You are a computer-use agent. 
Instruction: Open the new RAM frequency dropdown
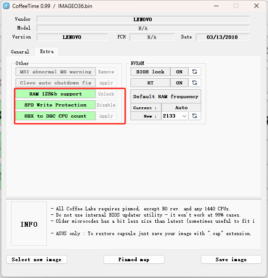(x=175, y=116)
